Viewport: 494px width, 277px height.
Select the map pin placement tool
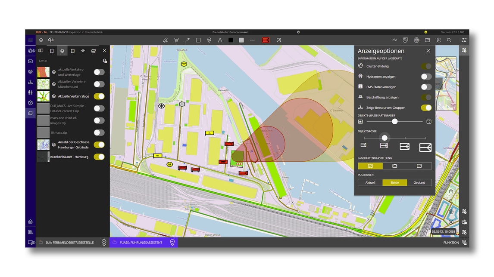tap(209, 40)
